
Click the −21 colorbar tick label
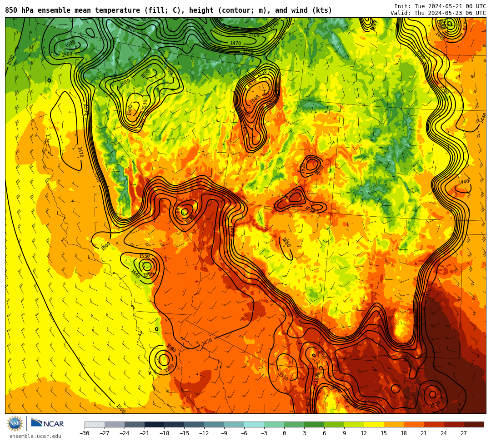(x=145, y=433)
